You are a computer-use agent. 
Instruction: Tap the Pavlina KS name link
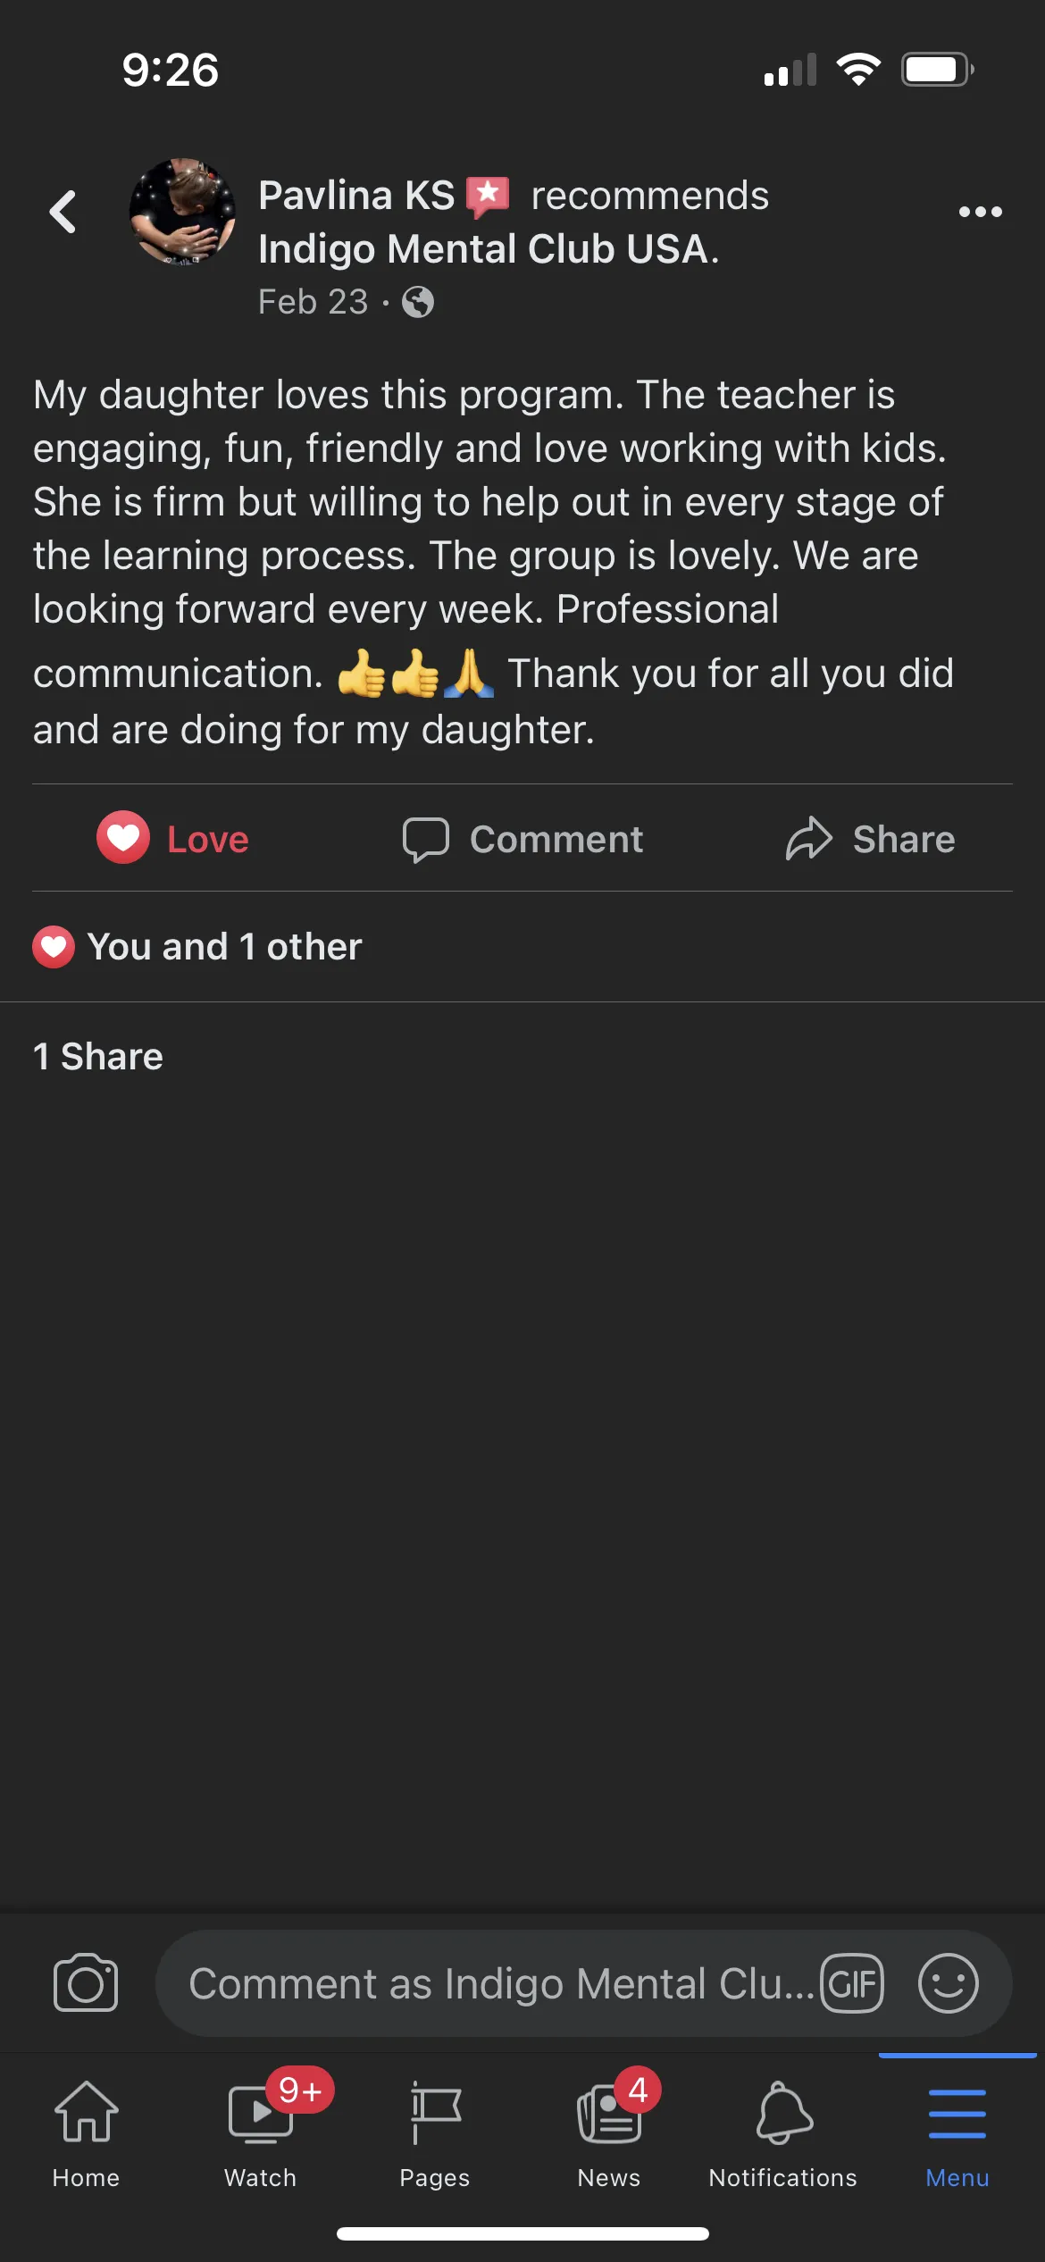point(356,196)
